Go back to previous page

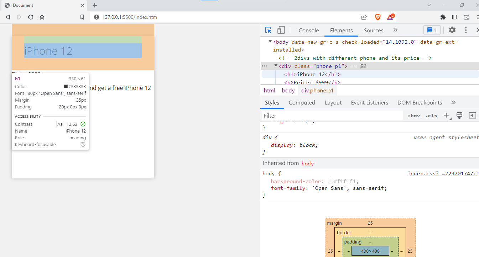(8, 17)
